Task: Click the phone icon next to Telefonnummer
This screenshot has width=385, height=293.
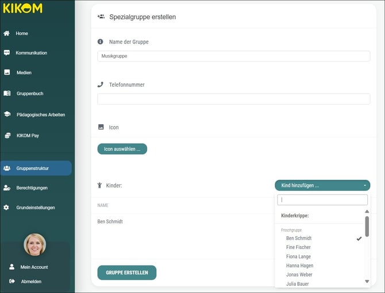Action: coord(100,84)
